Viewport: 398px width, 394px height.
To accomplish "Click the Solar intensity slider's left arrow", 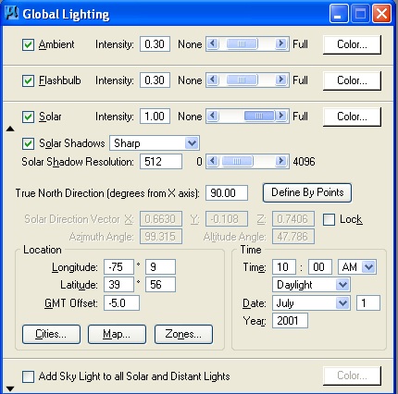I will [x=213, y=116].
